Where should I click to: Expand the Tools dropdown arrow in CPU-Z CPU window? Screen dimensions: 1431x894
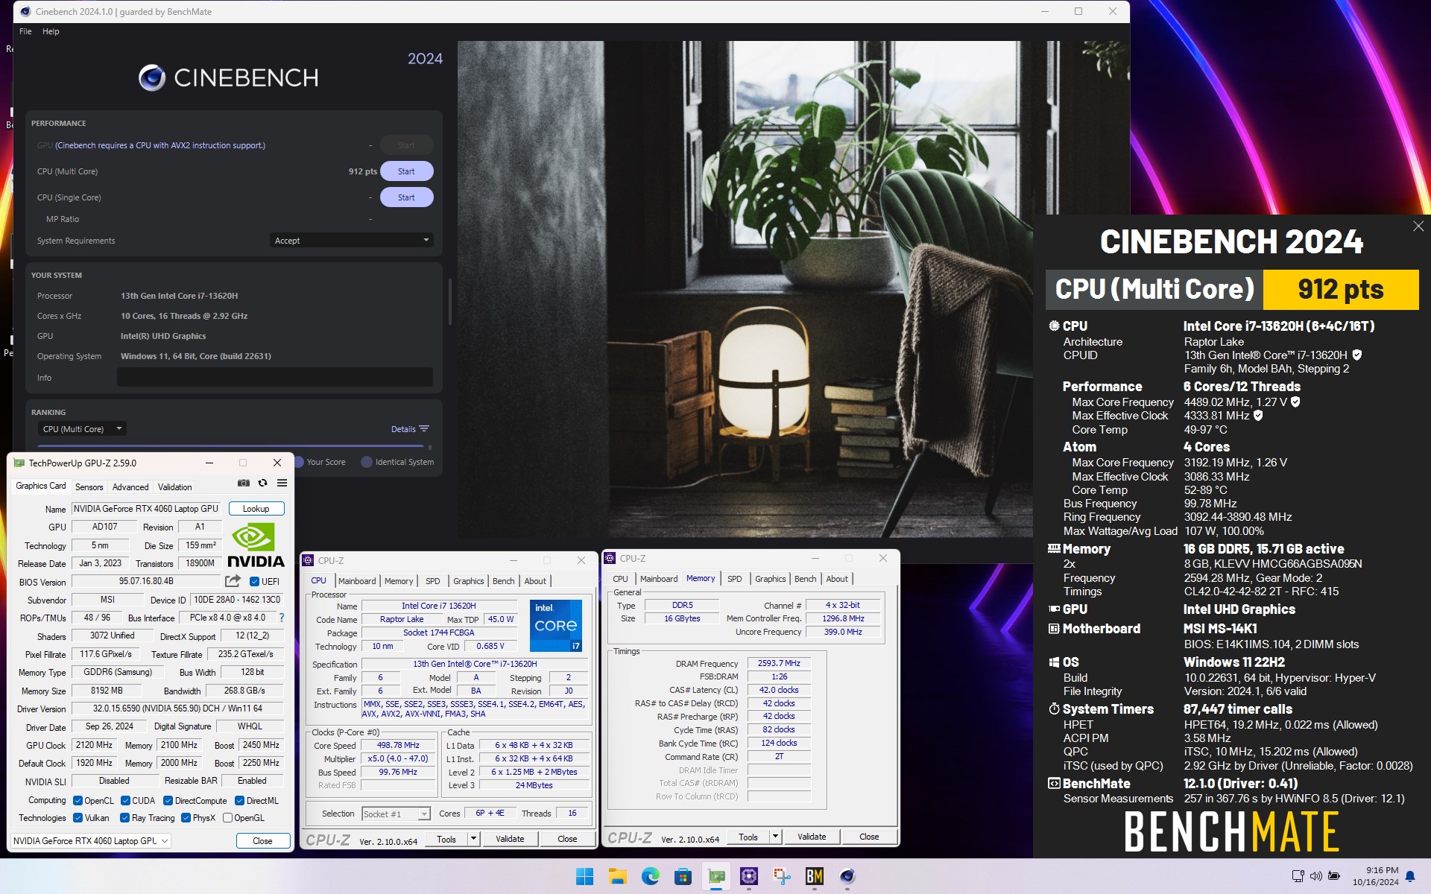(x=473, y=839)
